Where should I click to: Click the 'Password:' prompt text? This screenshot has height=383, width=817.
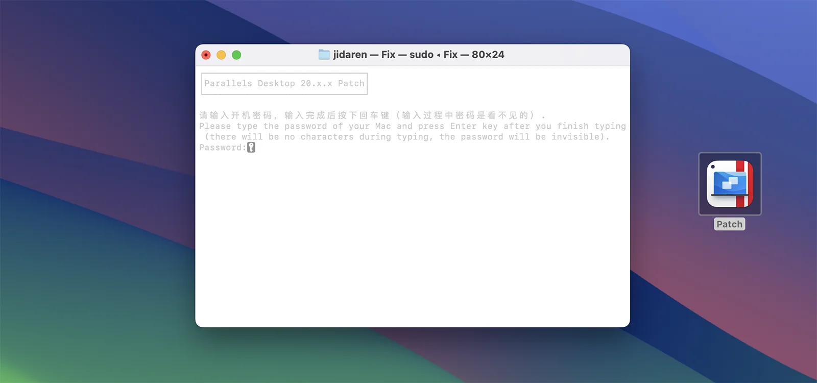click(223, 148)
